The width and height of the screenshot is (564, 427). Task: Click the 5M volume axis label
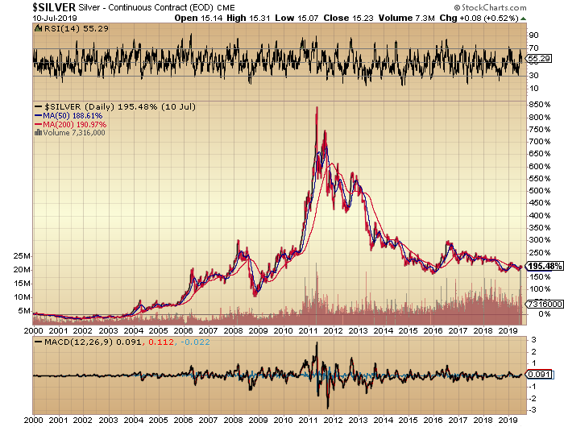(24, 311)
